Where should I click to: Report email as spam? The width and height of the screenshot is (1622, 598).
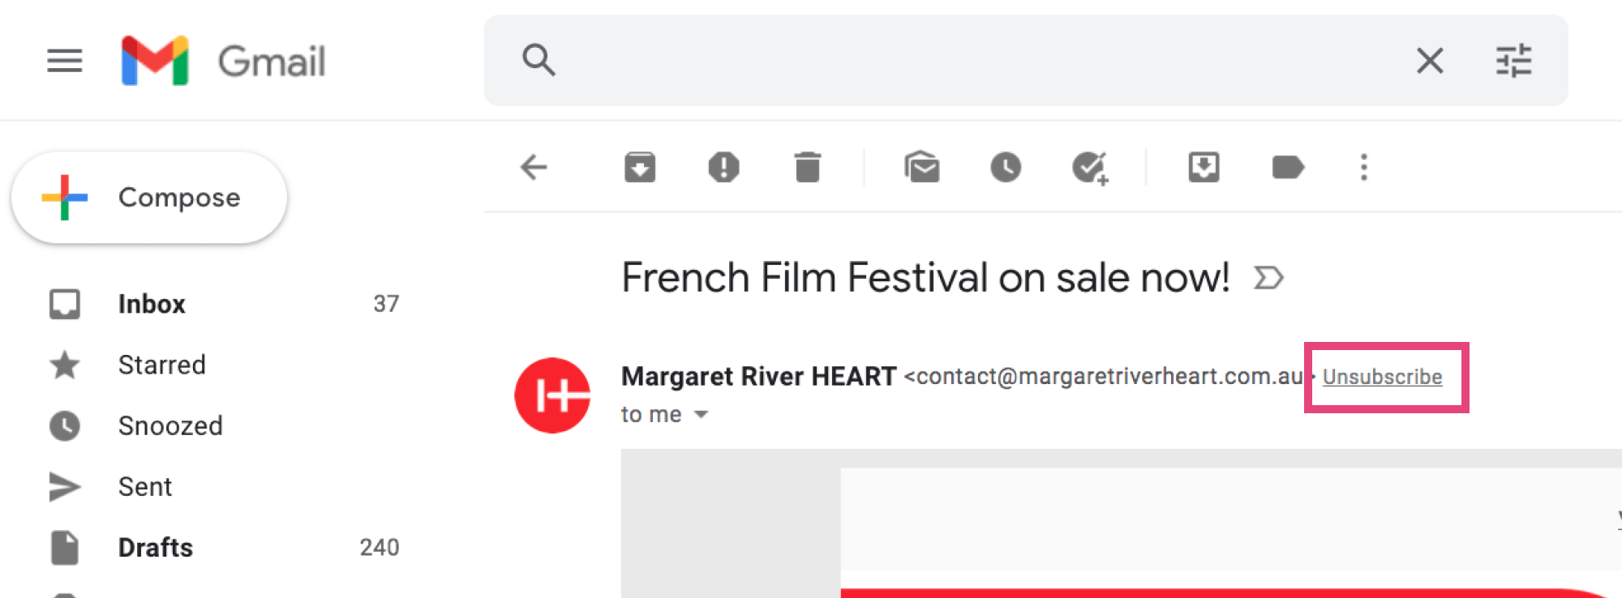(x=723, y=168)
